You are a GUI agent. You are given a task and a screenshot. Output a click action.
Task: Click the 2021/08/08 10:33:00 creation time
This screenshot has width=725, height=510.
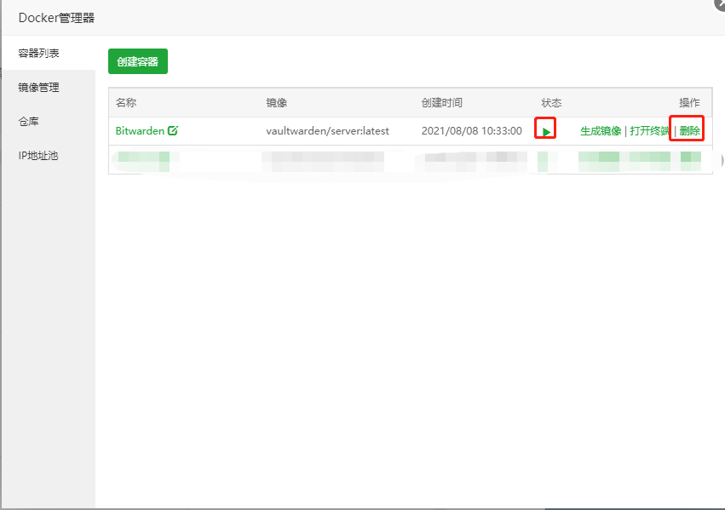[x=471, y=131]
